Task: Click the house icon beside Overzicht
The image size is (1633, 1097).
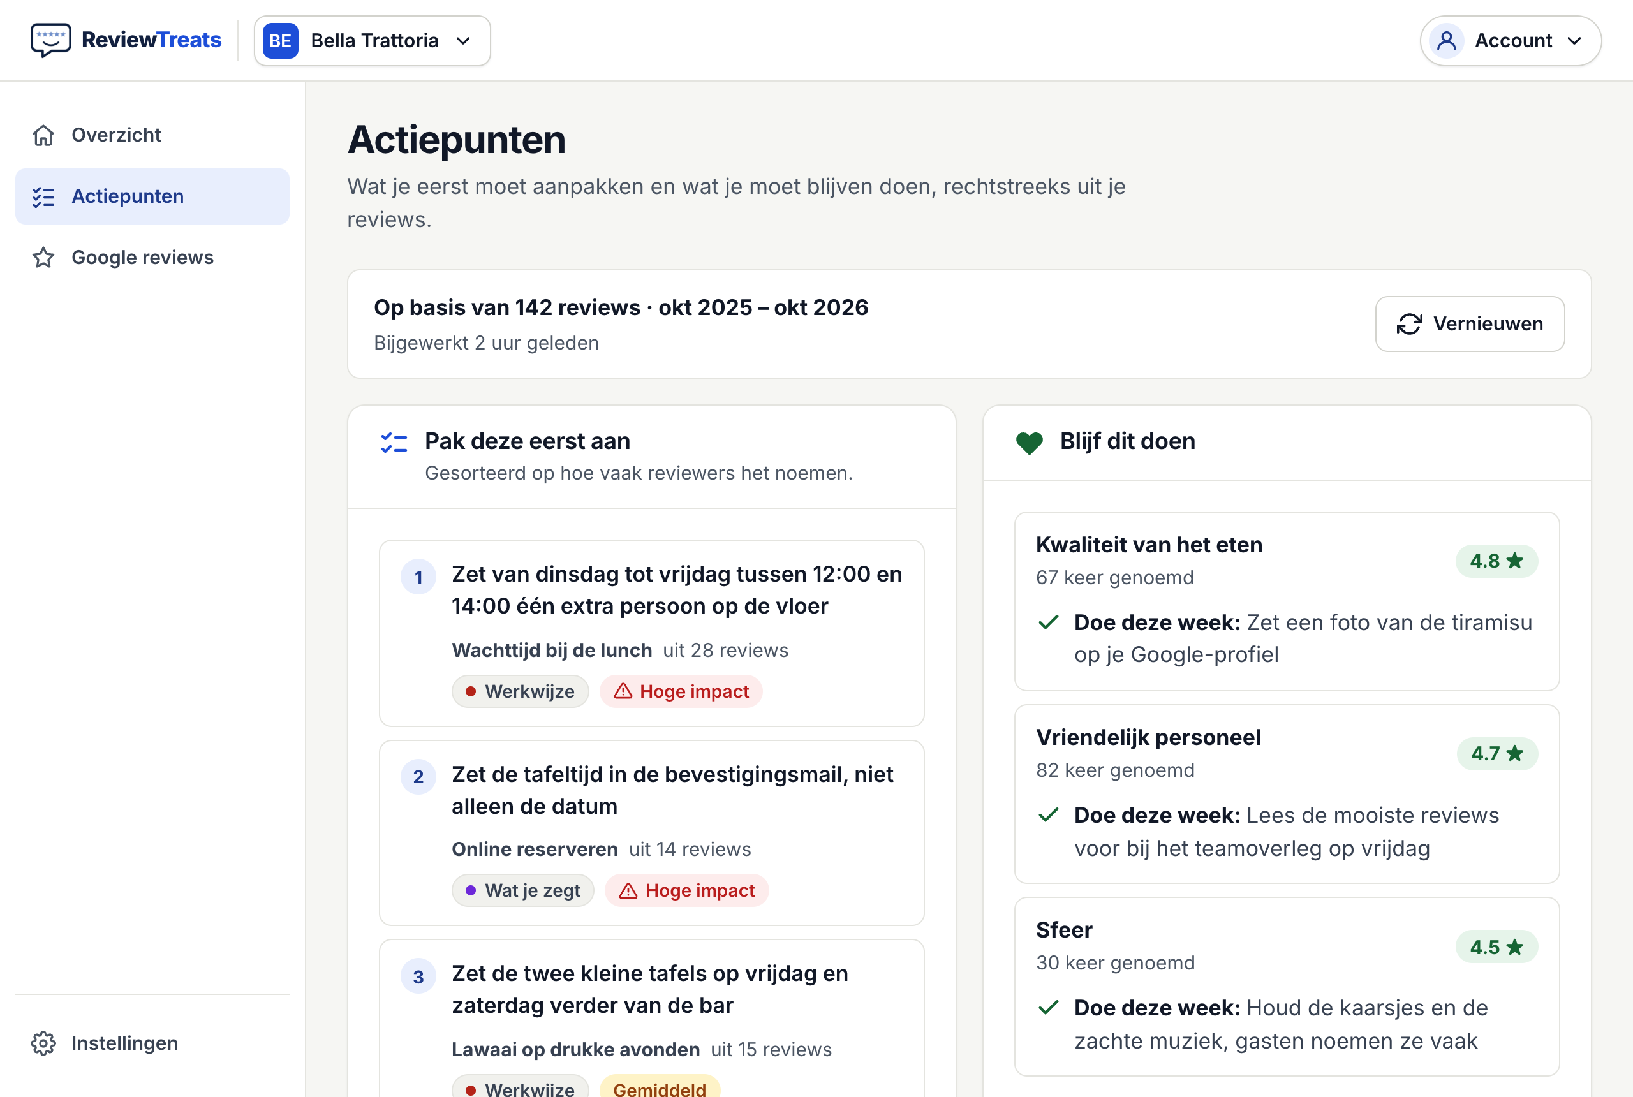Action: pyautogui.click(x=43, y=135)
